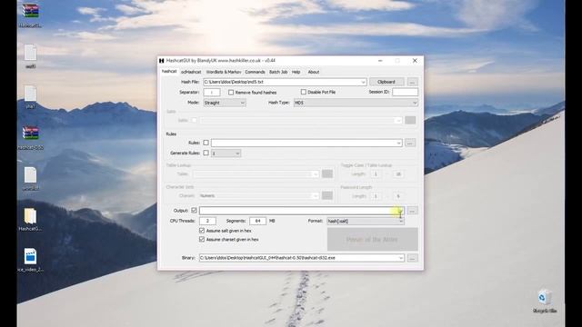Minimize the HashcatGUI window

tap(380, 61)
